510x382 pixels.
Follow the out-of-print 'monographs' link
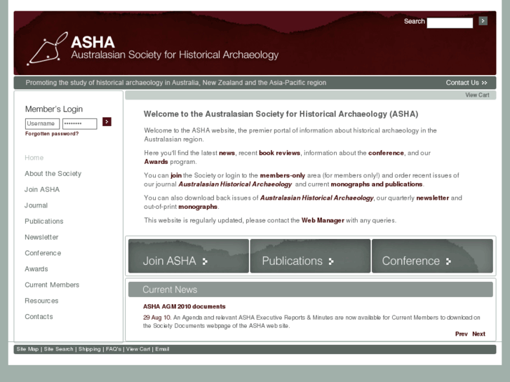coord(198,207)
